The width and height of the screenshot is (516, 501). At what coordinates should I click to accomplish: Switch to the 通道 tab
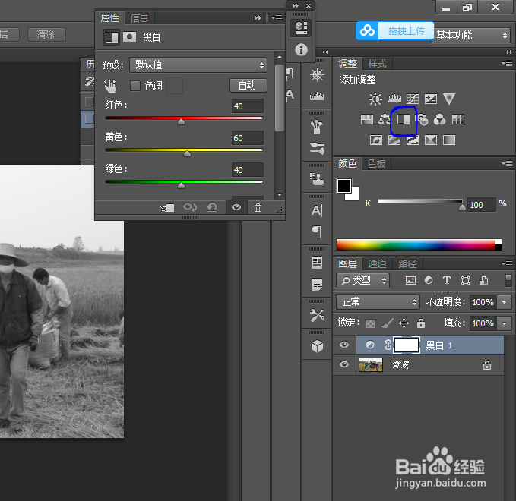(377, 263)
